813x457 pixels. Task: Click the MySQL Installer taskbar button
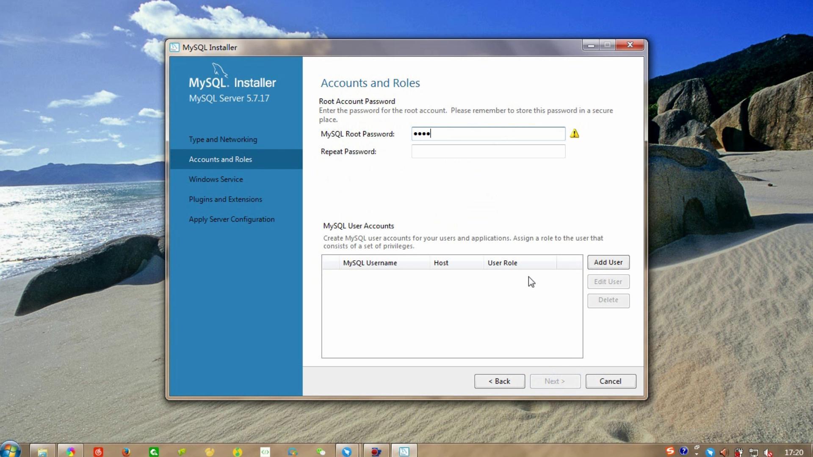404,451
